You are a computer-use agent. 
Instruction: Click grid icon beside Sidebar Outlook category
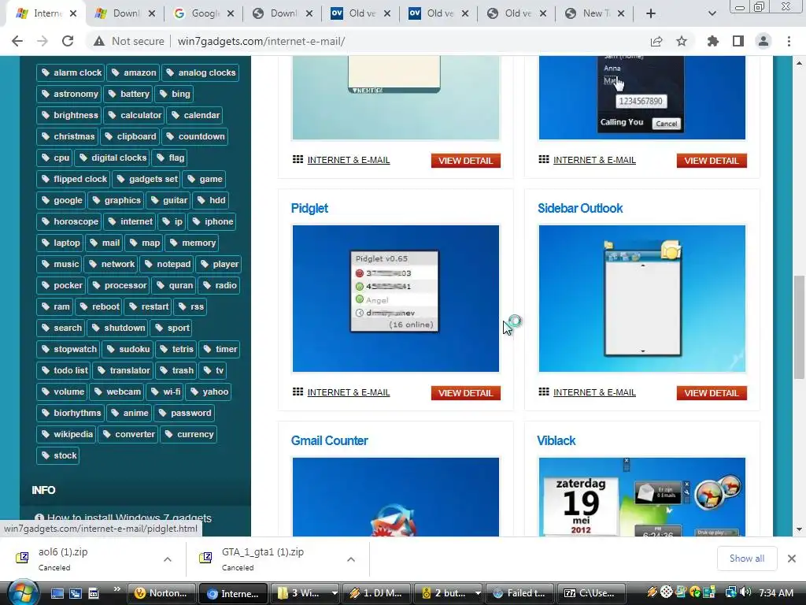click(x=544, y=392)
